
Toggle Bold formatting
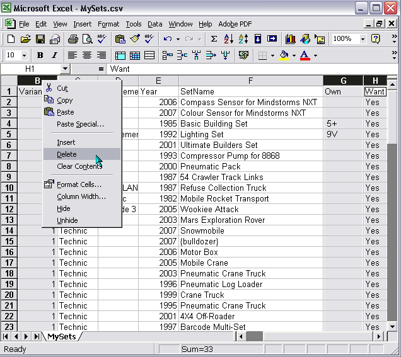pos(40,55)
